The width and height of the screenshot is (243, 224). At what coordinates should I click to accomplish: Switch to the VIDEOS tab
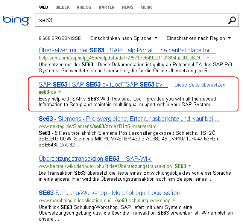tap(84, 7)
